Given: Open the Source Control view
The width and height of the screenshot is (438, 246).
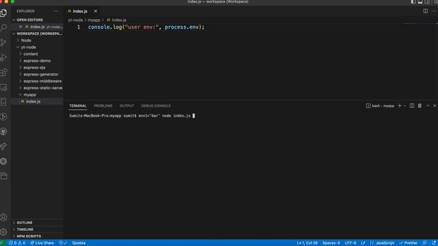Looking at the screenshot, I should tap(3, 42).
